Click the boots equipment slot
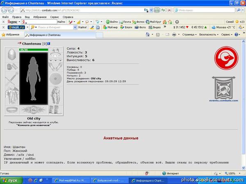Viewport: 246px width, 184px height. point(55,110)
